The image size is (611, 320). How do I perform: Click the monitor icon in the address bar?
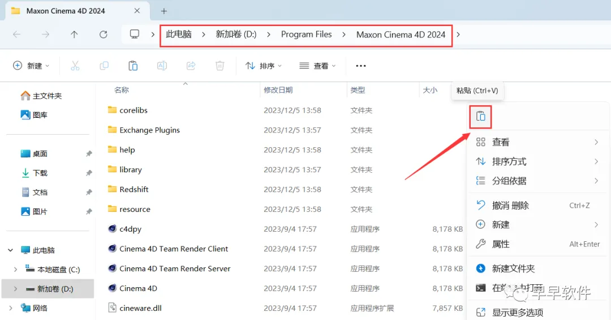[135, 35]
